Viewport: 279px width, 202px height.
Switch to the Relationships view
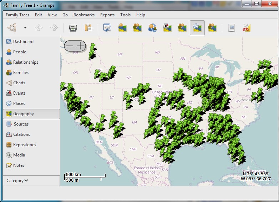(25, 62)
